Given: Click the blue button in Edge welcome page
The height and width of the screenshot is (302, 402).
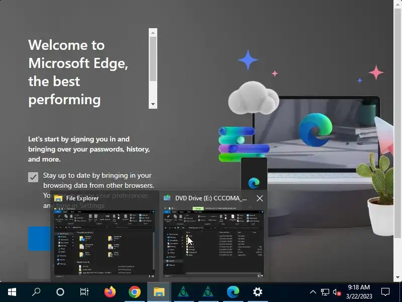Looking at the screenshot, I should 39,239.
